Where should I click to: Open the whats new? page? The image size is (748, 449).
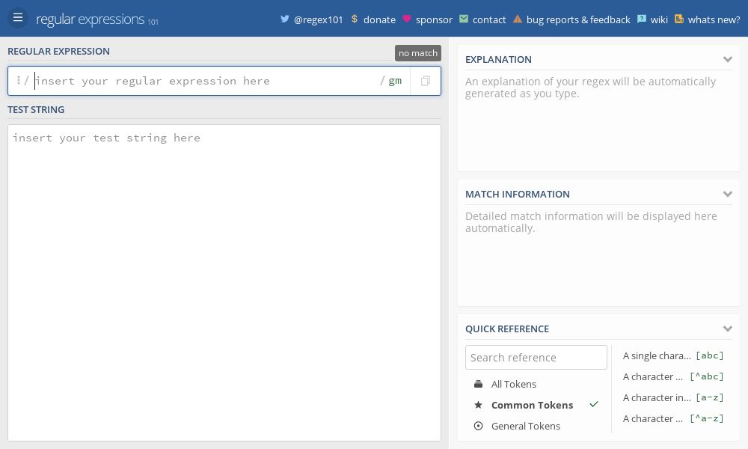point(714,19)
